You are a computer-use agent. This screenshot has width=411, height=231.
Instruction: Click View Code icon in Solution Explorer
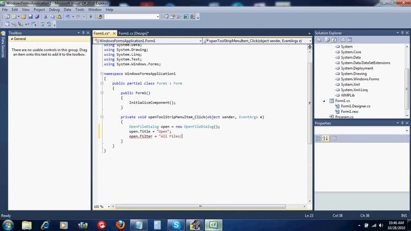pyautogui.click(x=343, y=40)
